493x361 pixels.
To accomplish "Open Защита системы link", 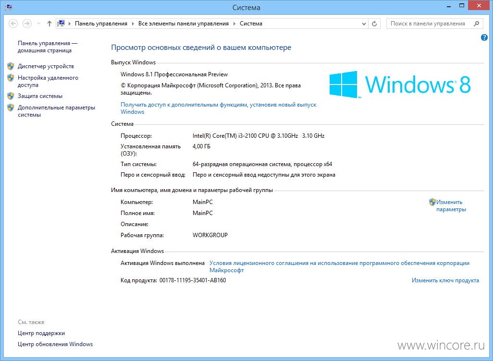I will 40,96.
